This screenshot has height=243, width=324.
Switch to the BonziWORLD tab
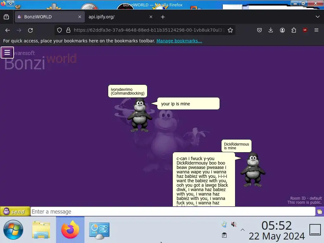(50, 17)
